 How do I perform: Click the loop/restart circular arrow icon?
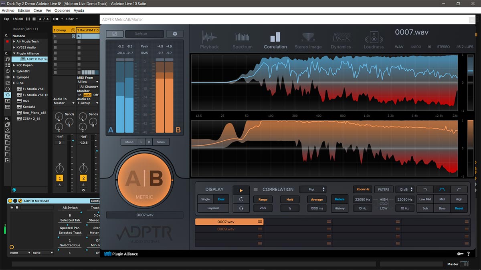coord(241,199)
